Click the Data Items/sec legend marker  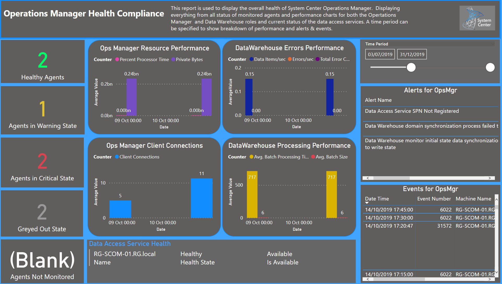[251, 59]
